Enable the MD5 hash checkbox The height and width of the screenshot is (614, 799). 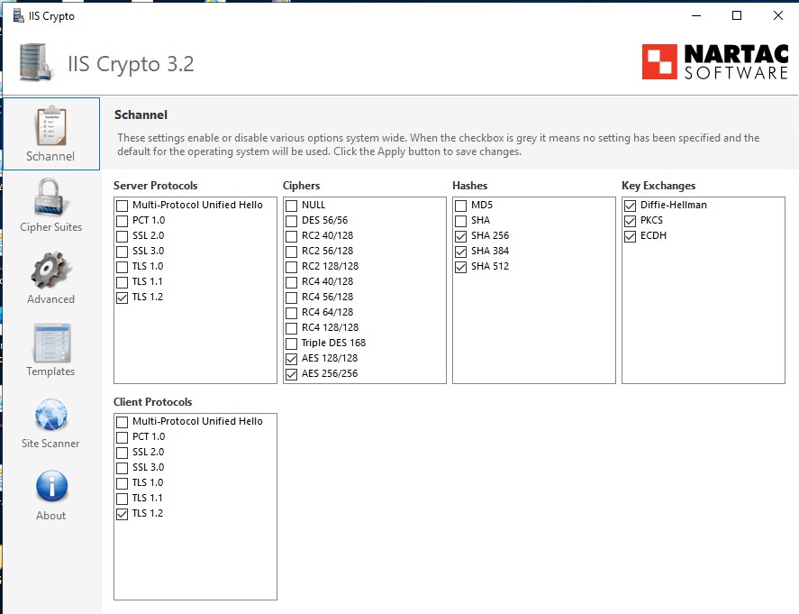(x=460, y=206)
